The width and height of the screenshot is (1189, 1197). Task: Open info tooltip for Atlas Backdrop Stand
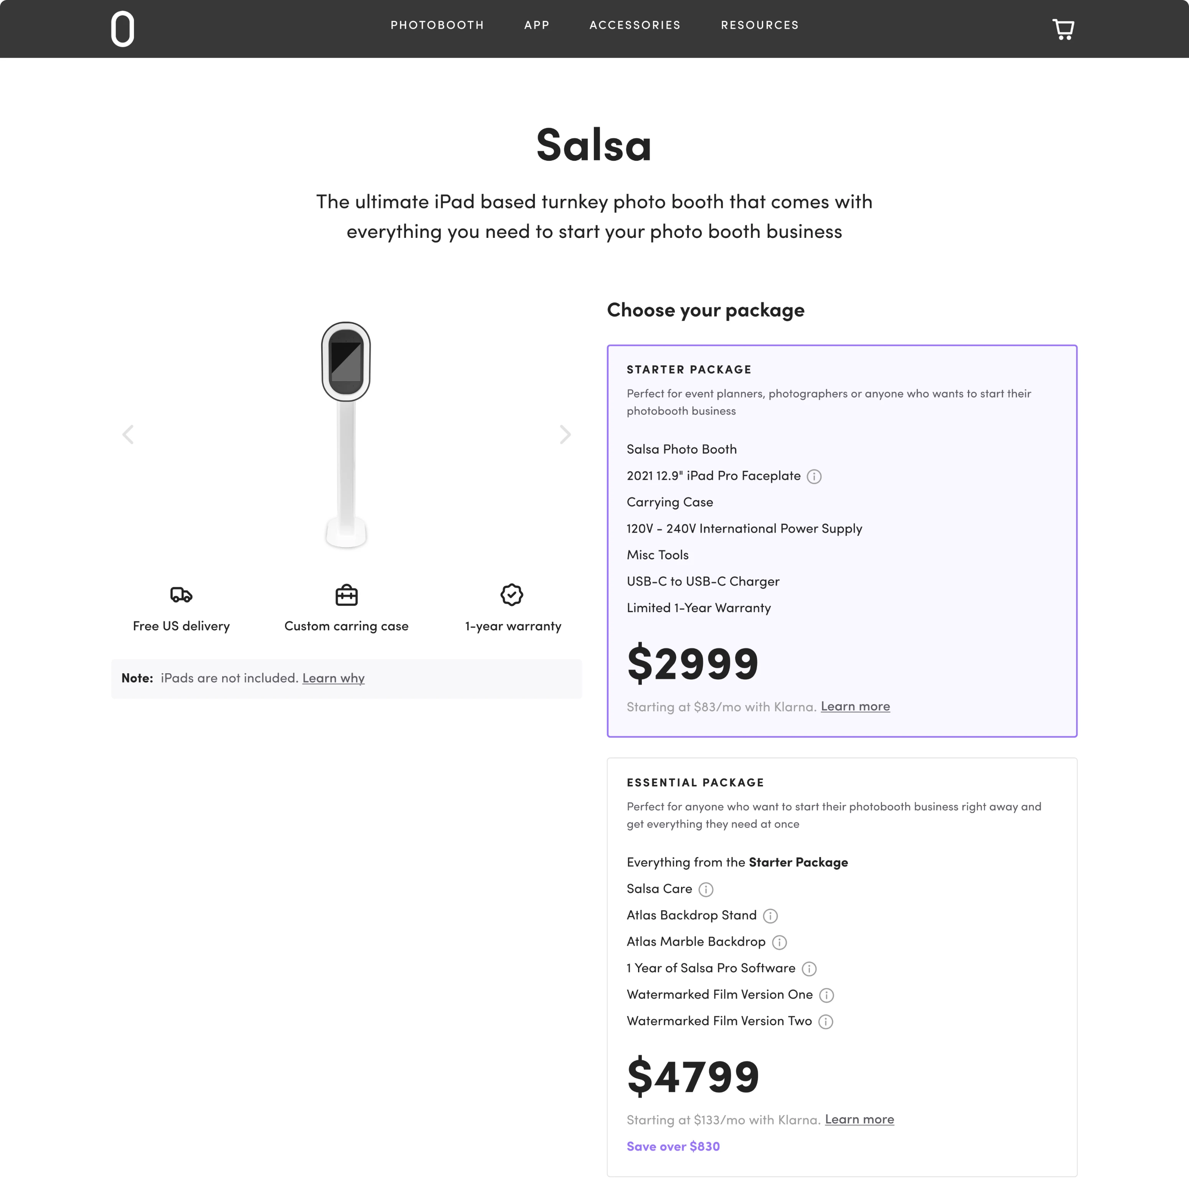[x=770, y=916]
